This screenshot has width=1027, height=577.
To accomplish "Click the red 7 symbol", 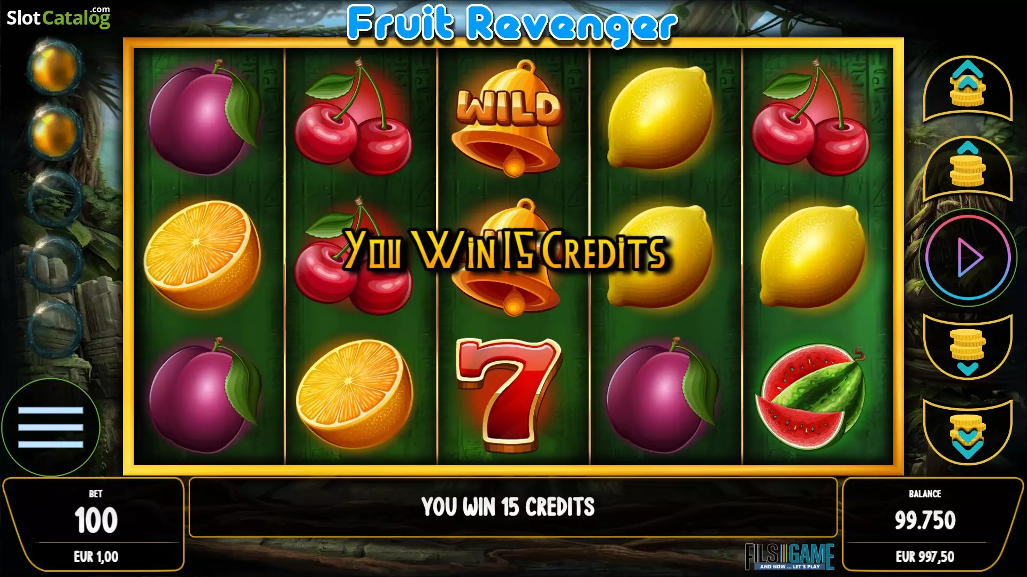I will click(x=508, y=394).
